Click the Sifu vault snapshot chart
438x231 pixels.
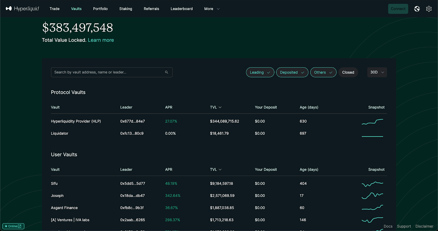pos(372,184)
